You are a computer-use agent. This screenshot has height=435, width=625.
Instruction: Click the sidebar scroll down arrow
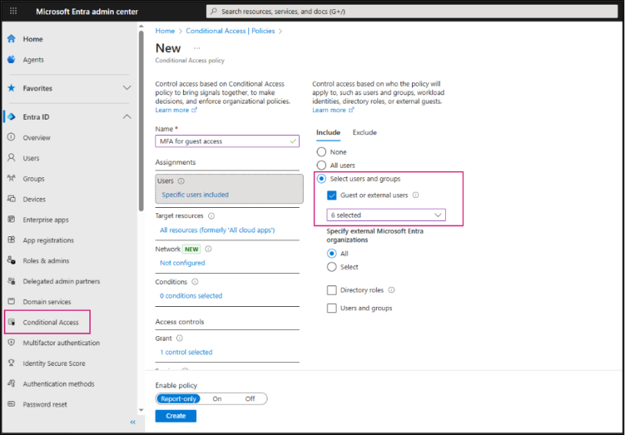141,410
